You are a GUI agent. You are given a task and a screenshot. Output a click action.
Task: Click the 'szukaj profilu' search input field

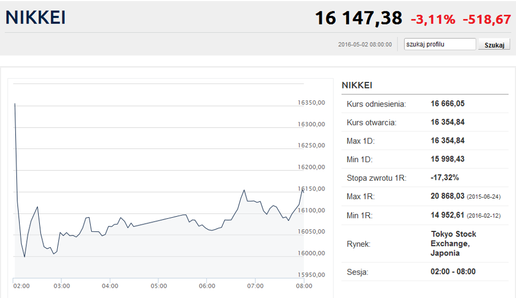[x=440, y=44]
